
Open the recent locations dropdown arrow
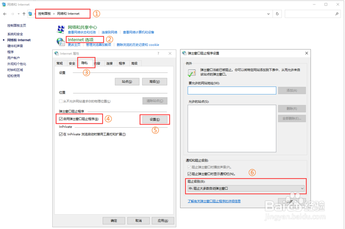coord(18,14)
